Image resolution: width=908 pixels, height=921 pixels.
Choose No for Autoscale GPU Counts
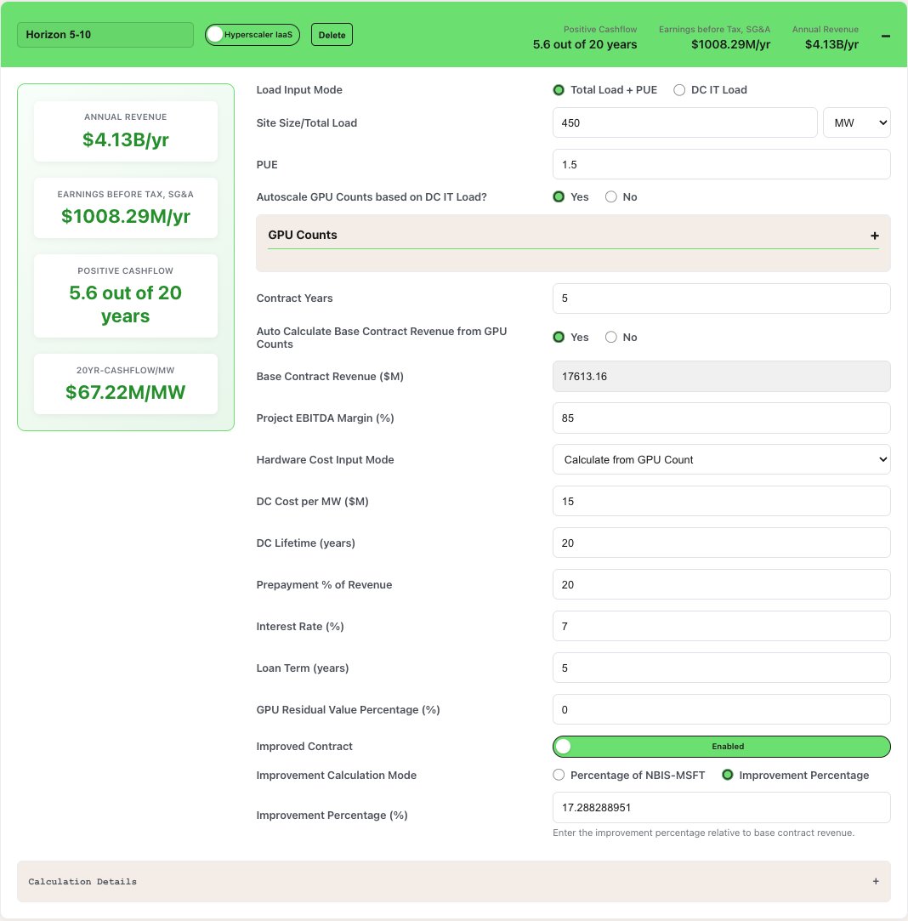(610, 196)
